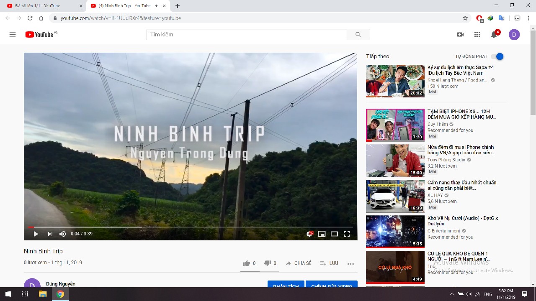Enter full screen mode
The height and width of the screenshot is (301, 536).
click(347, 234)
